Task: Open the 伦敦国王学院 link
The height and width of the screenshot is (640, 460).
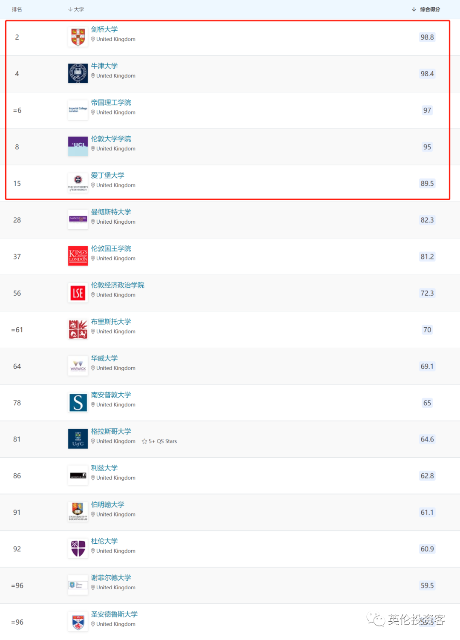Action: [111, 248]
